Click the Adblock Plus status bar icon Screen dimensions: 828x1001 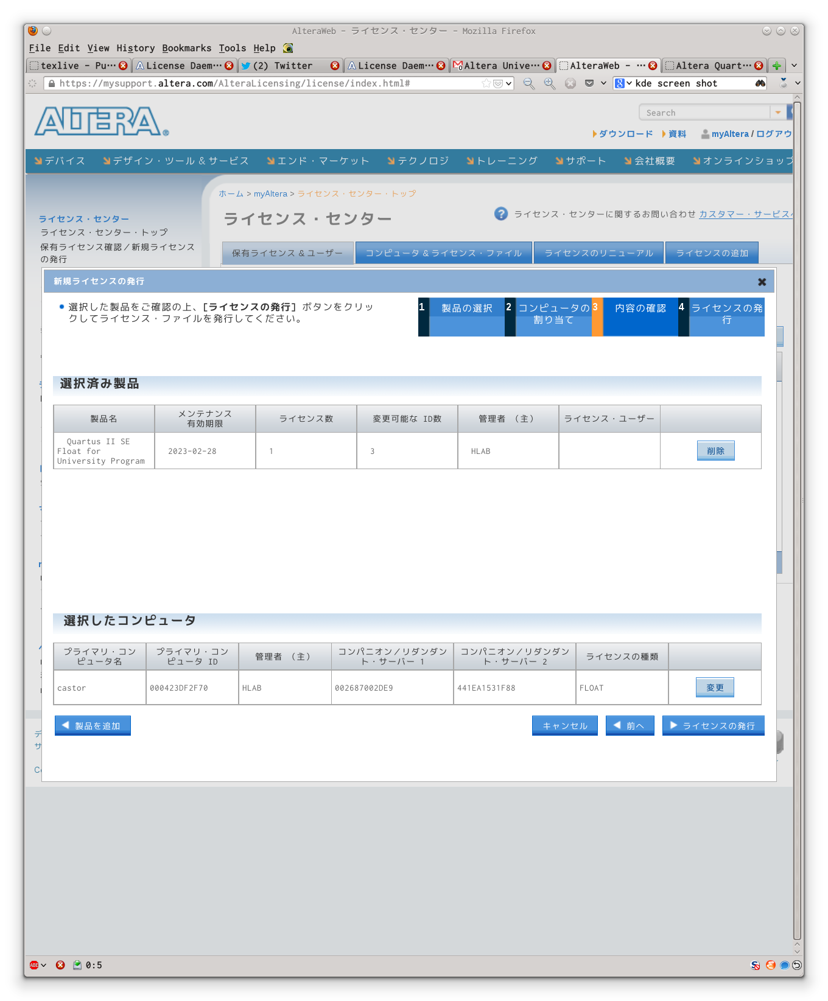click(x=35, y=965)
